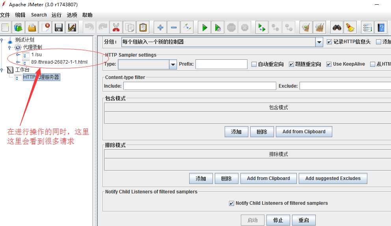Click 删除 under 排除模式

[x=226, y=178]
